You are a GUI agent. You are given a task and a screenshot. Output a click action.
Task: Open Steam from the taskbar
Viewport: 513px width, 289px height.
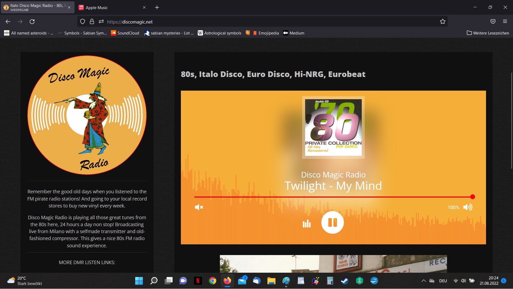[x=345, y=281]
